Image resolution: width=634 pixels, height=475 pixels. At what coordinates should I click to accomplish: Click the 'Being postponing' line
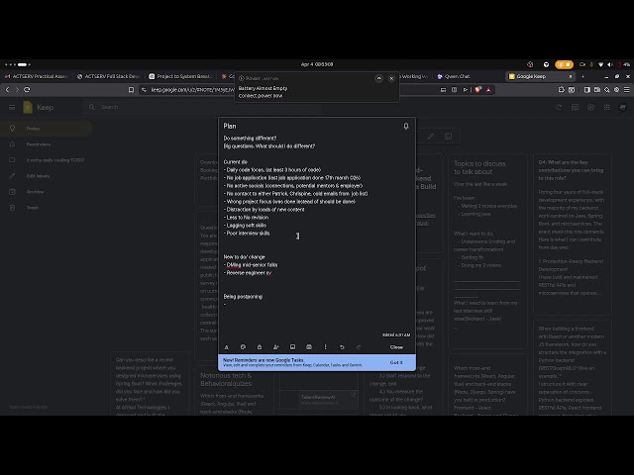click(243, 297)
